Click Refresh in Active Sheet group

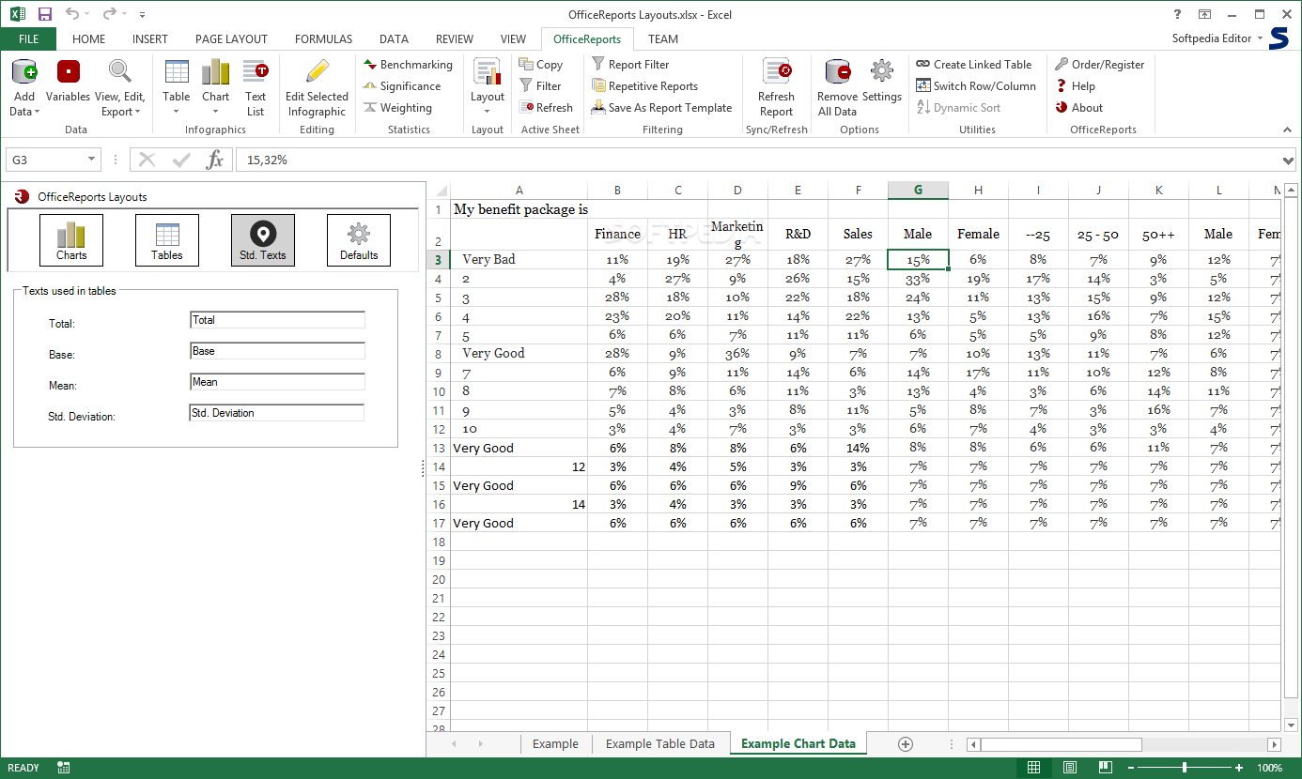click(x=546, y=108)
